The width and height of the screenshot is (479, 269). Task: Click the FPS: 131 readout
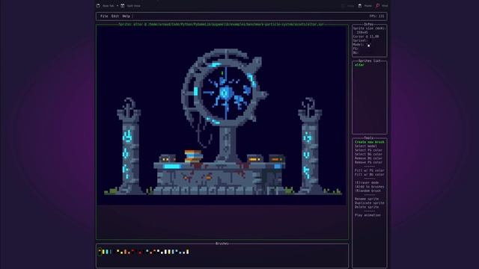point(376,16)
